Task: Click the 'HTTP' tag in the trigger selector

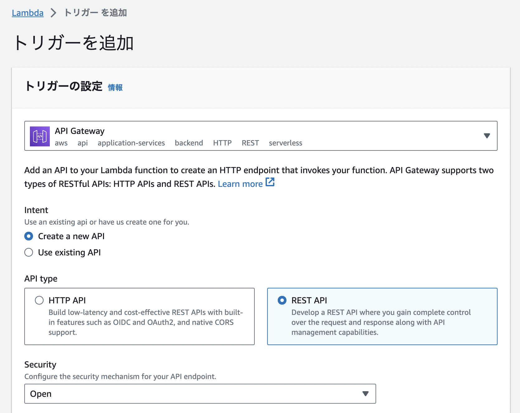Action: (222, 143)
